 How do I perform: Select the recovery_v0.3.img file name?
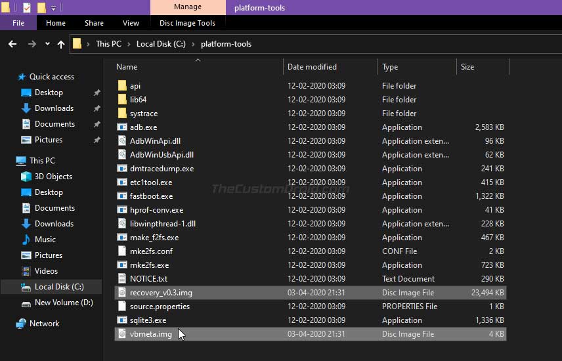point(161,293)
